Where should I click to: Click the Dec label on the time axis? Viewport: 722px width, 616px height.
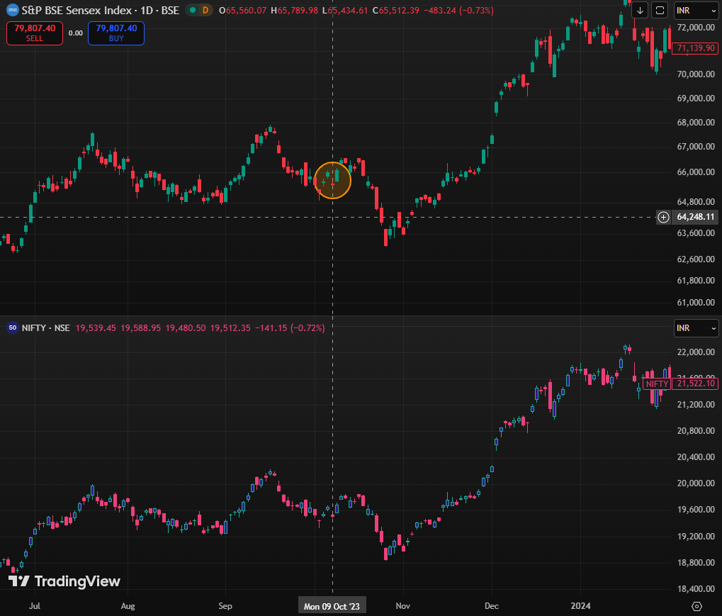pyautogui.click(x=491, y=606)
